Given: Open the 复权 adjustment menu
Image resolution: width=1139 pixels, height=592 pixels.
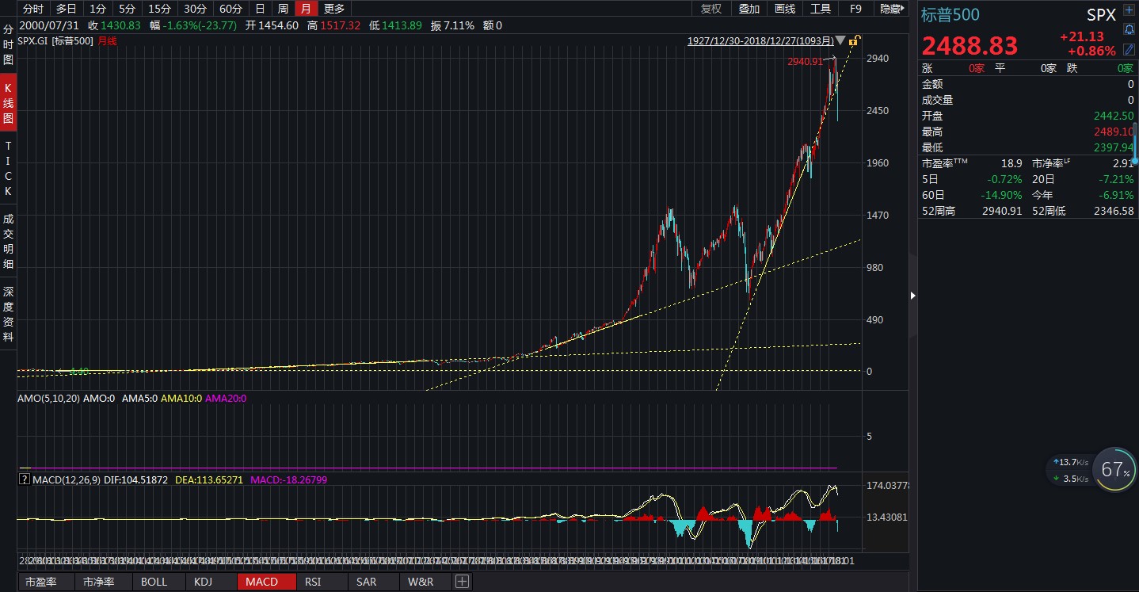Looking at the screenshot, I should pyautogui.click(x=711, y=9).
